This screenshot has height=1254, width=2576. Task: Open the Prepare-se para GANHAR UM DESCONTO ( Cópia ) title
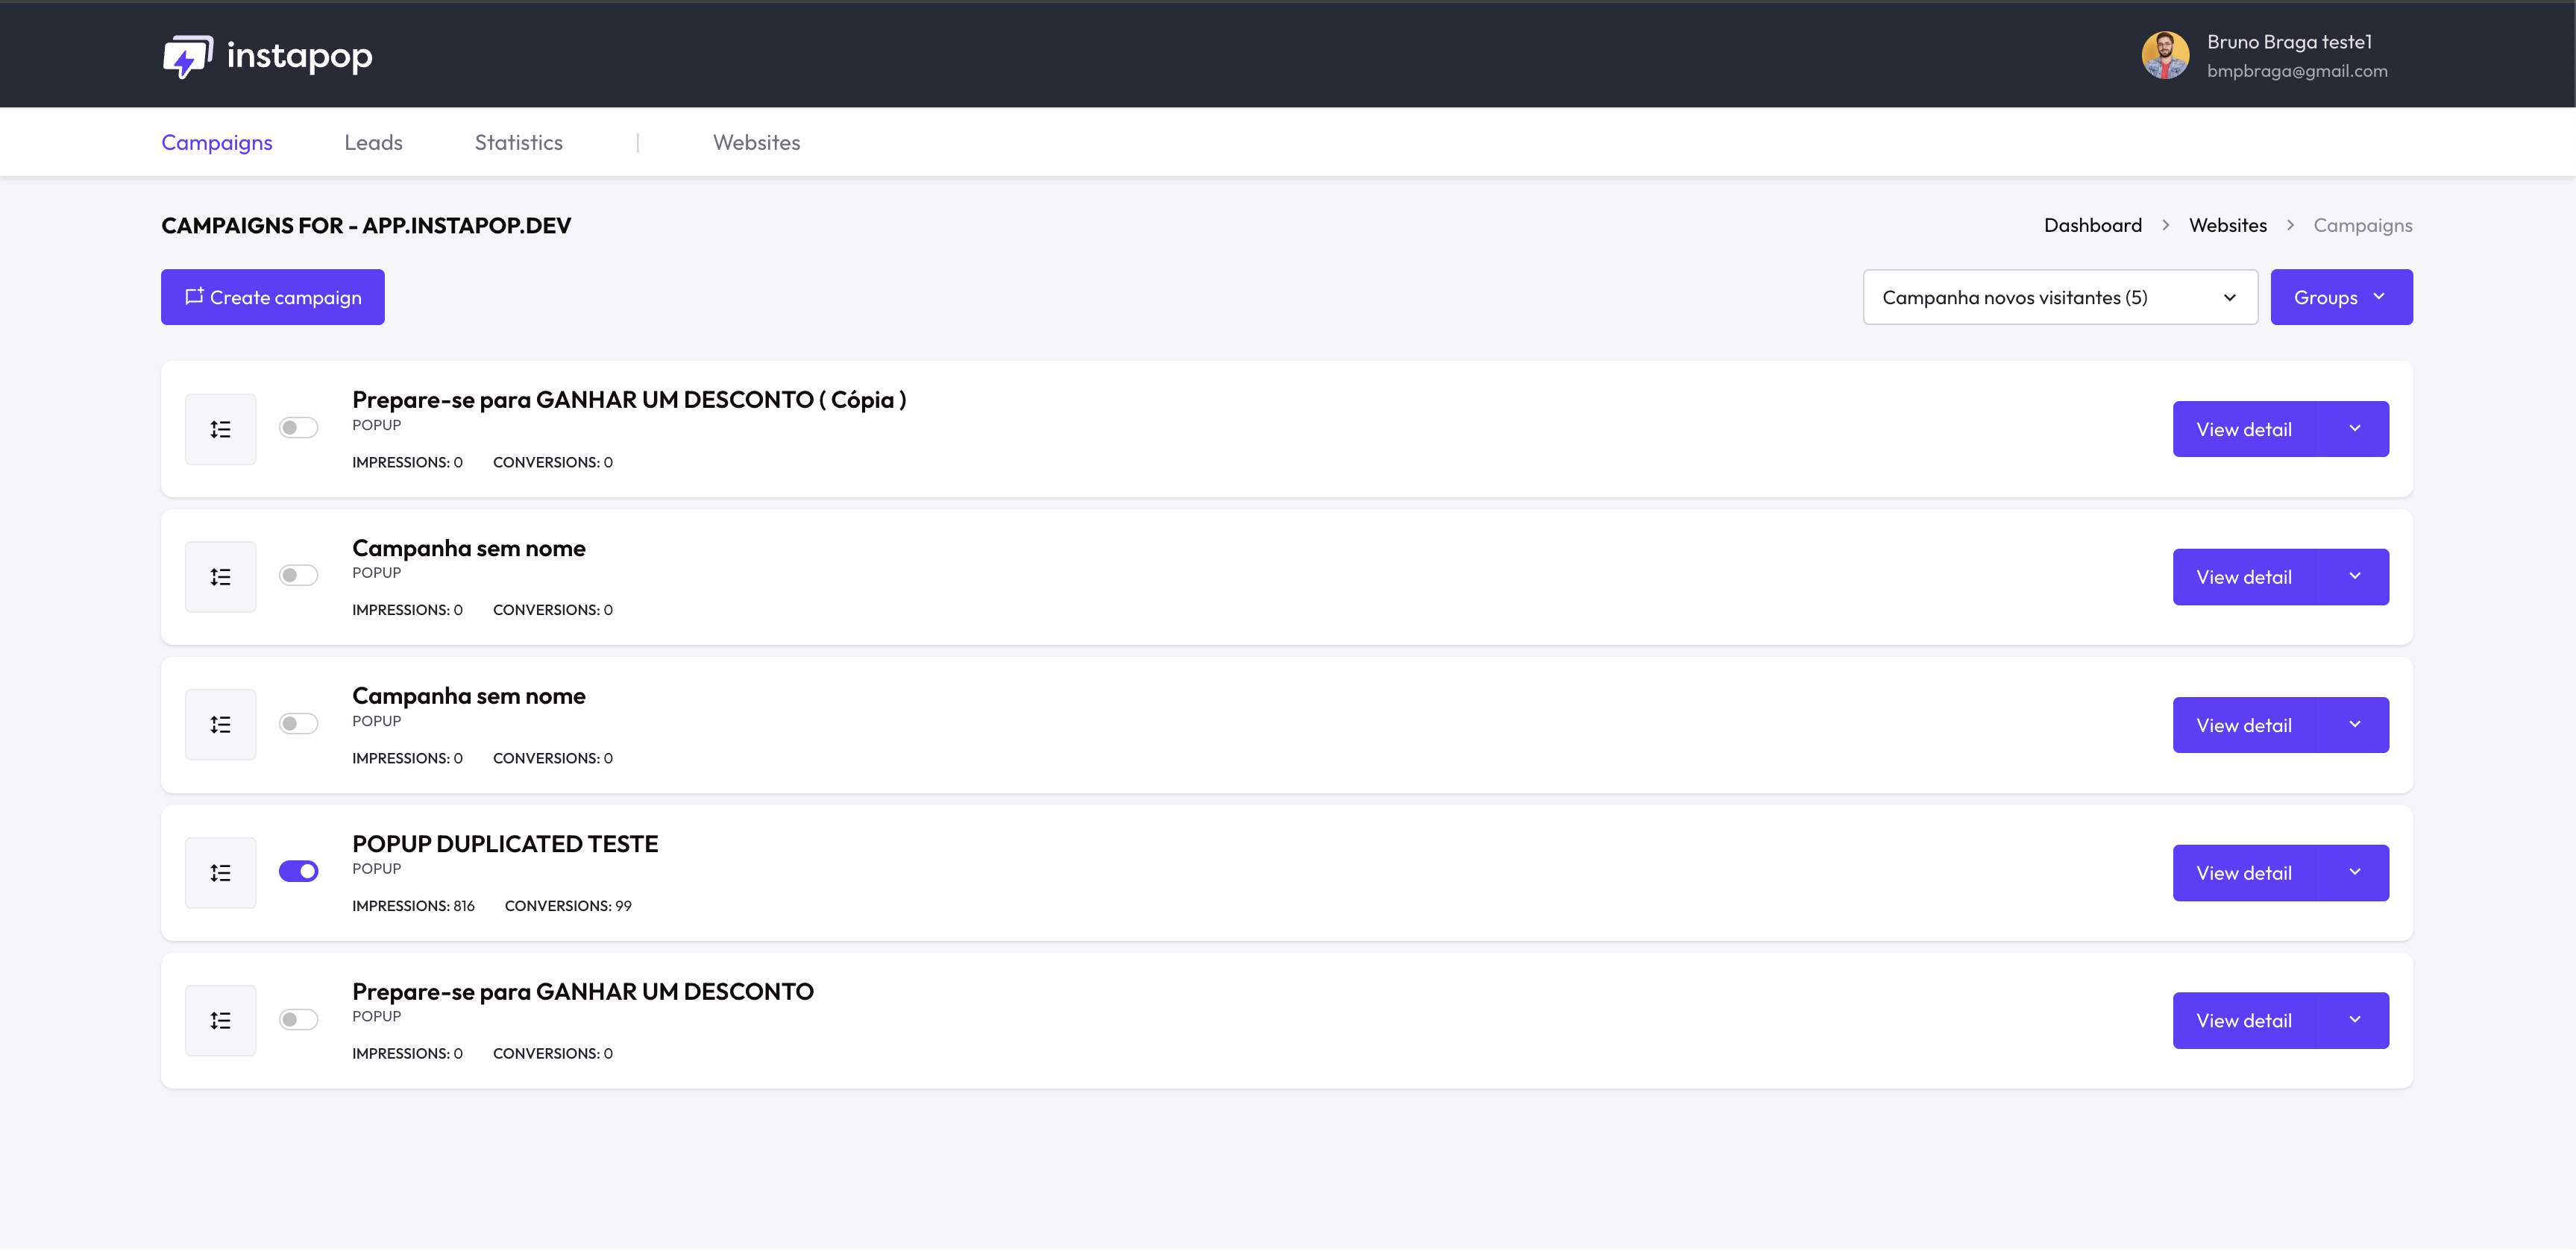(629, 400)
